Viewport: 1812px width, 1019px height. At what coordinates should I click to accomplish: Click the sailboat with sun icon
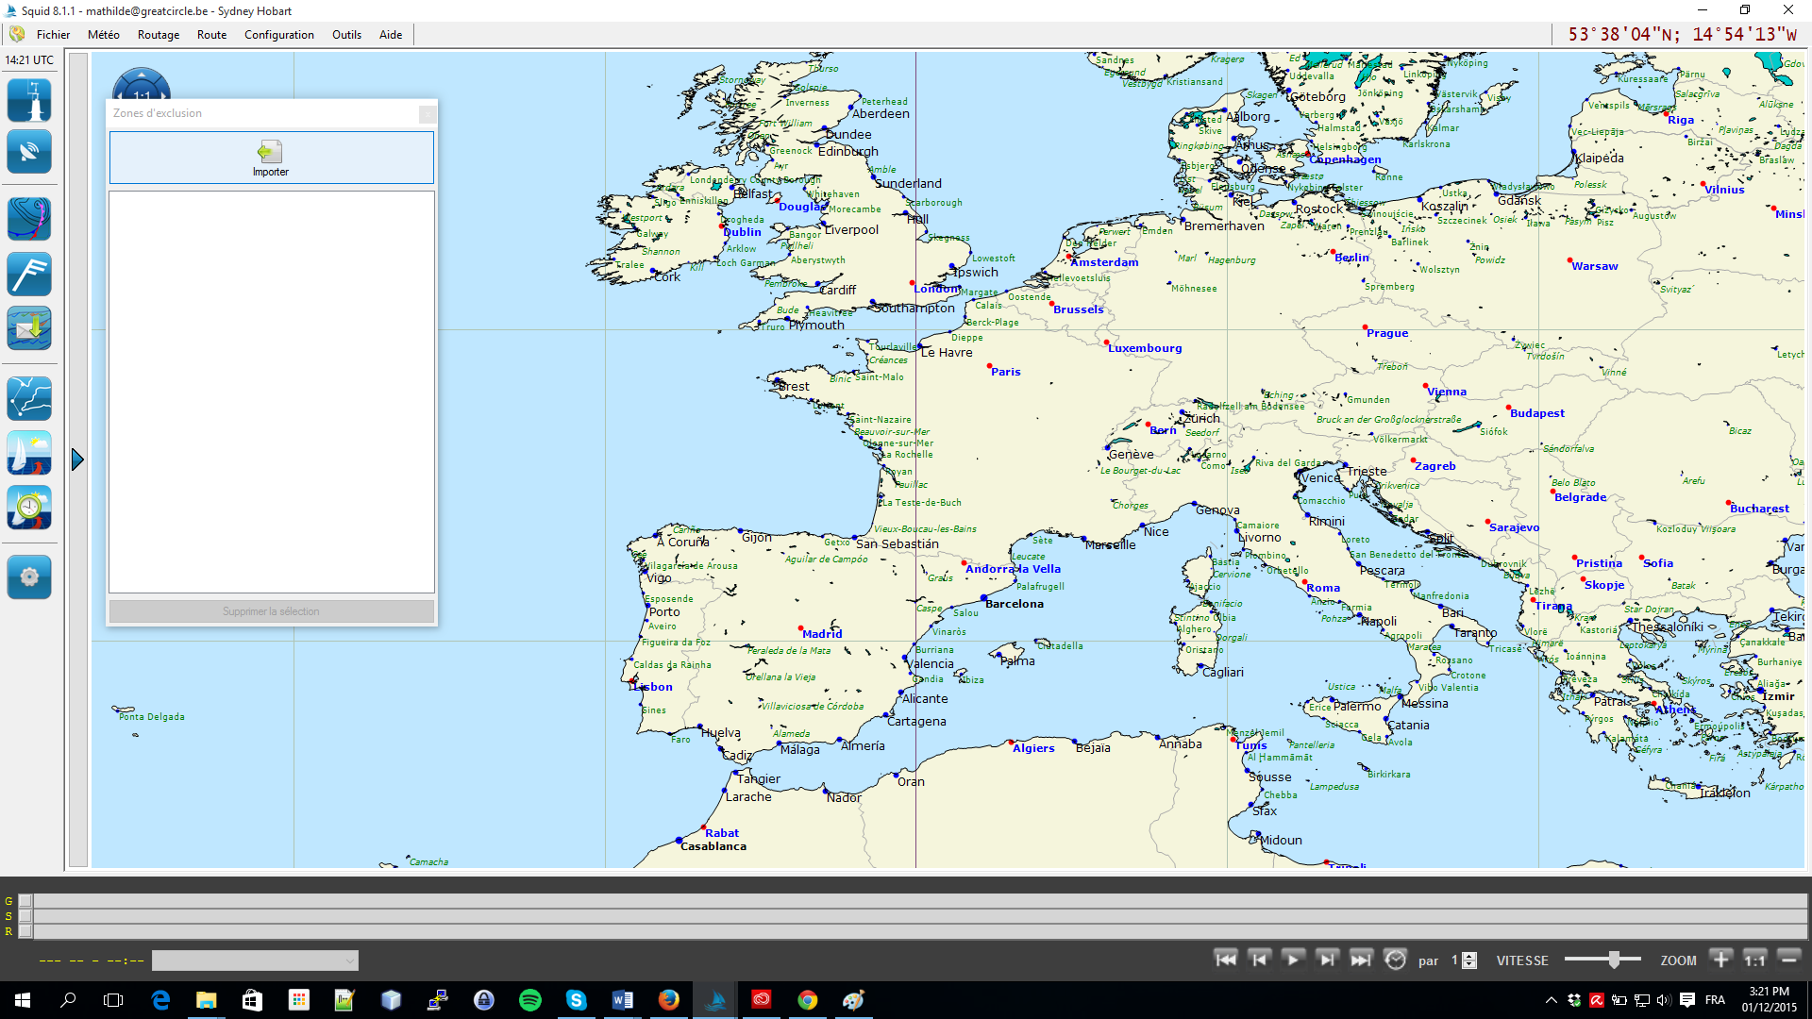[x=29, y=453]
